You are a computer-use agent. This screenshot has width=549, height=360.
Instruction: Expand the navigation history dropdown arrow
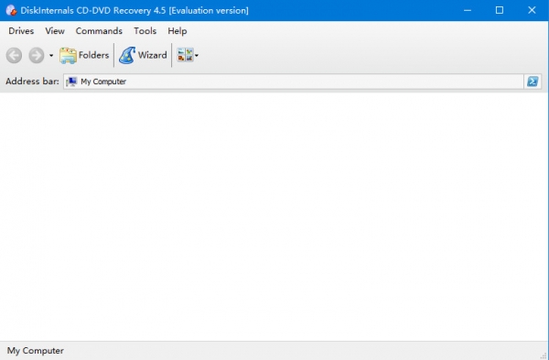click(51, 55)
